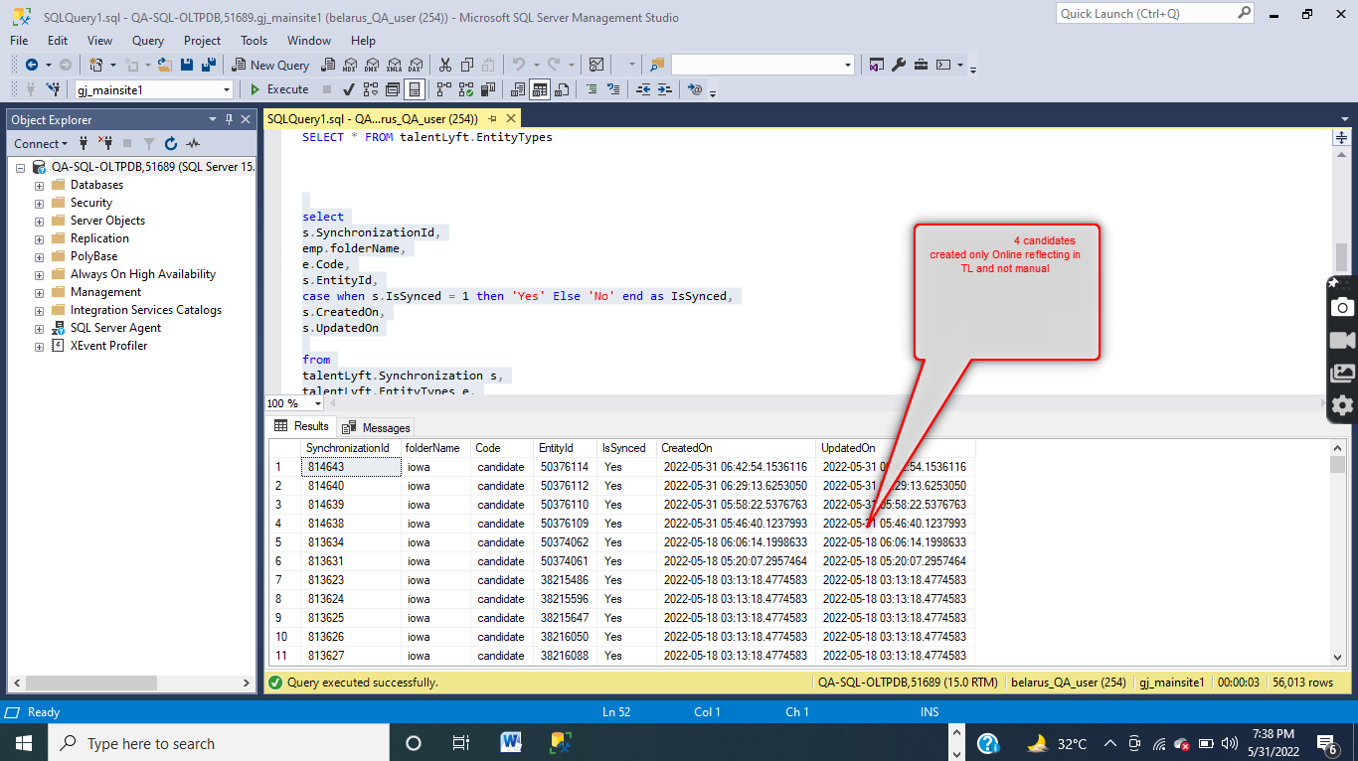The height and width of the screenshot is (761, 1358).
Task: Pin the SQLQuery1.sql tab
Action: pos(492,118)
